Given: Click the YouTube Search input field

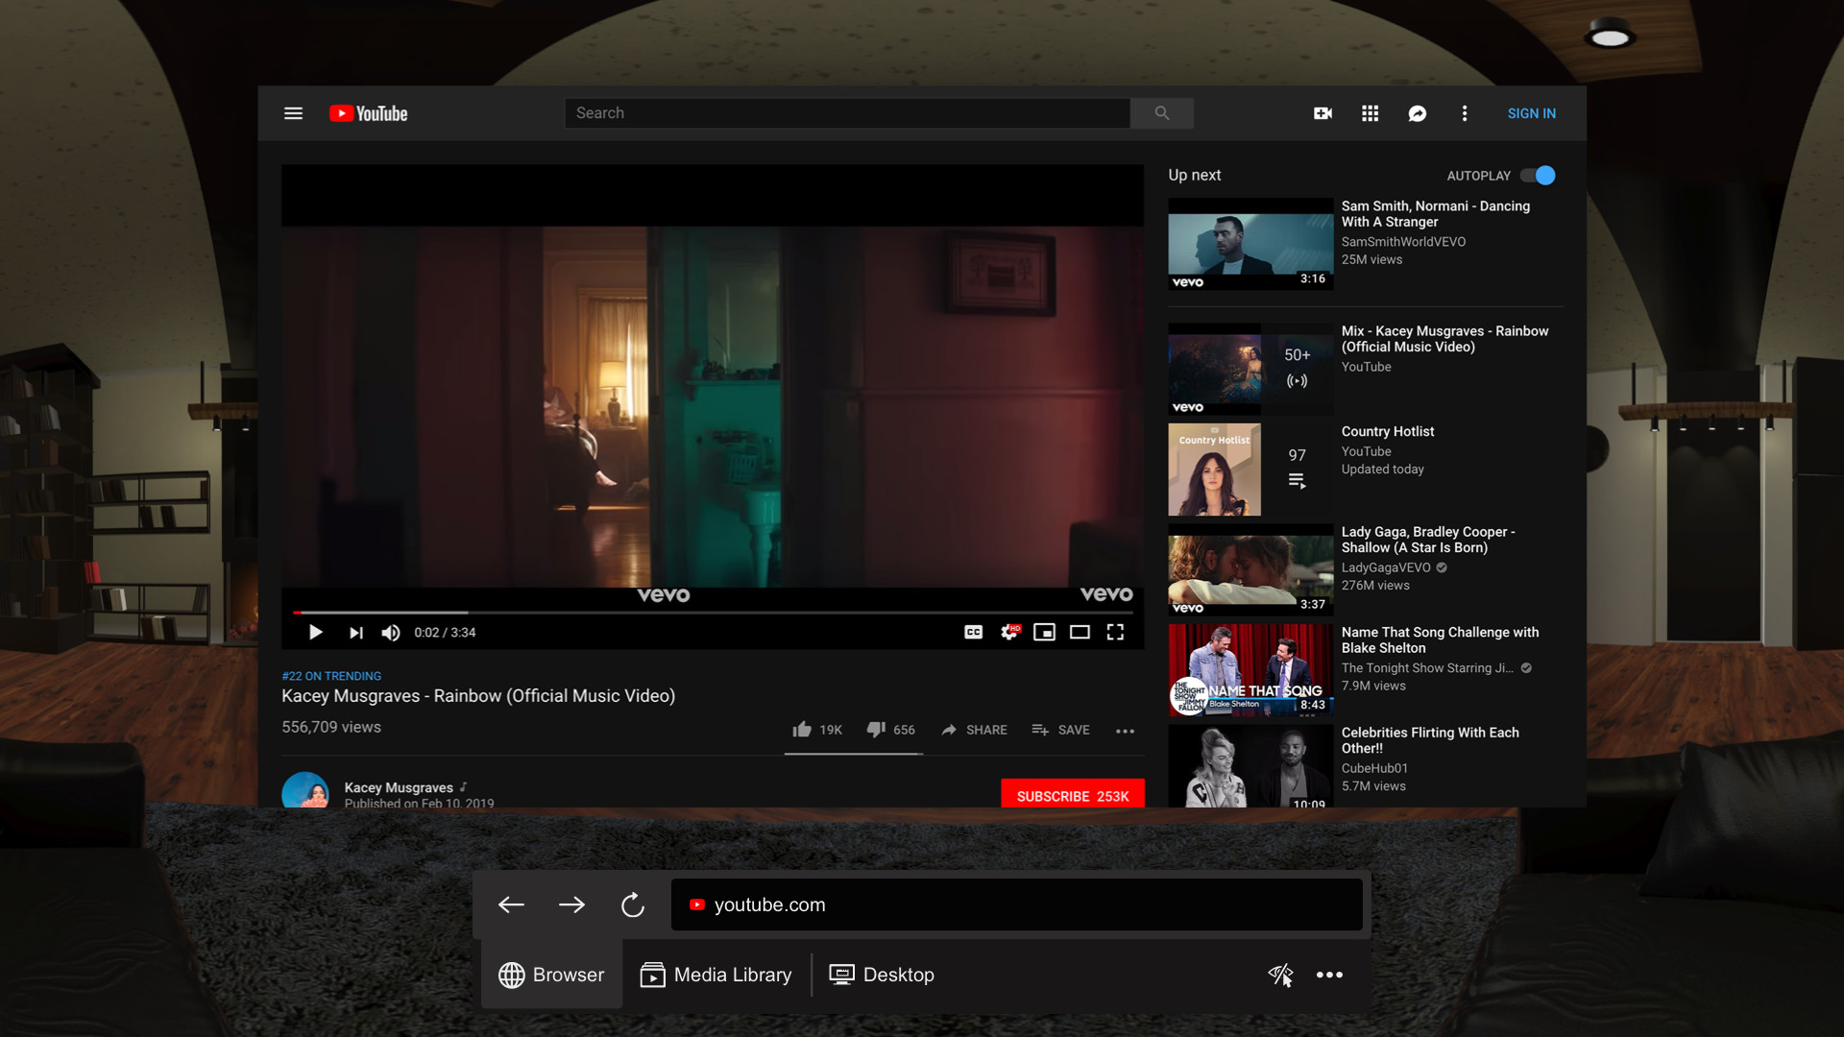Looking at the screenshot, I should (x=847, y=113).
